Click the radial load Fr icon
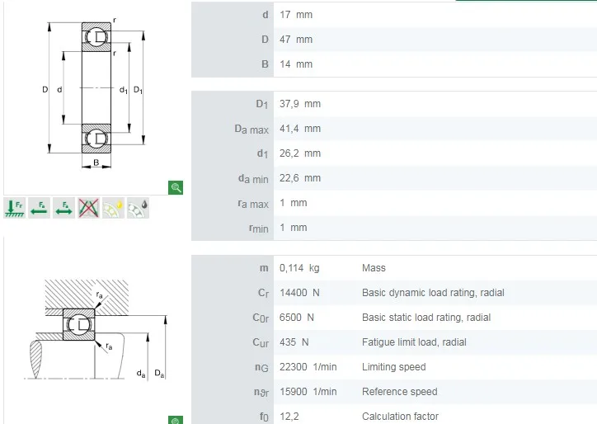Screen dimensions: 597x424 pos(14,209)
